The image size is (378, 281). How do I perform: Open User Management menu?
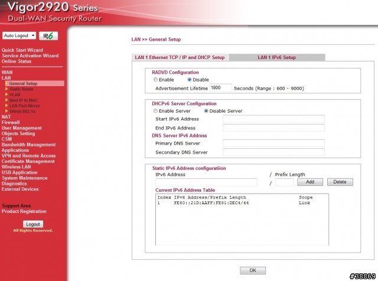tap(22, 128)
